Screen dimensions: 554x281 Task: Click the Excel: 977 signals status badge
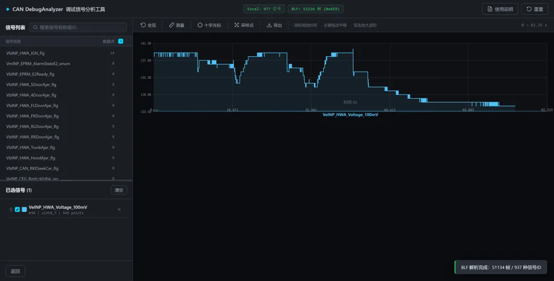[264, 9]
